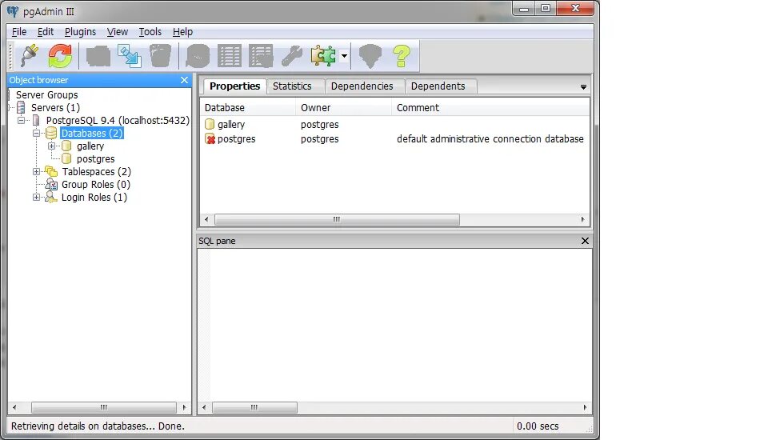Click the right arrow of Object browser scrollbar
768x440 pixels.
(x=184, y=408)
